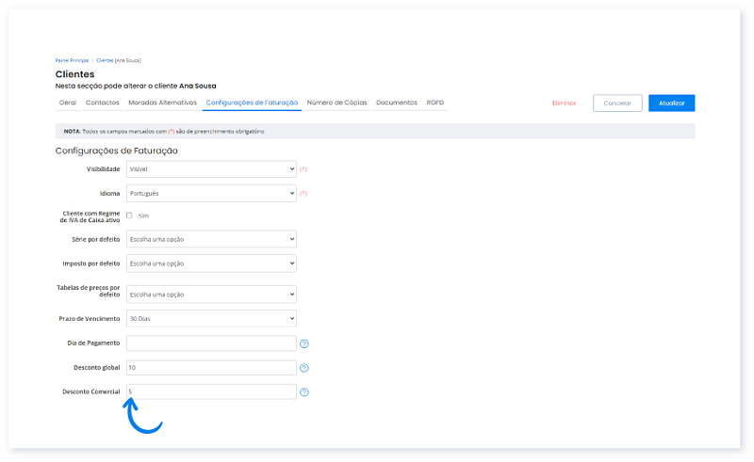Click help icon next to Dia de Pagamento

pyautogui.click(x=304, y=343)
